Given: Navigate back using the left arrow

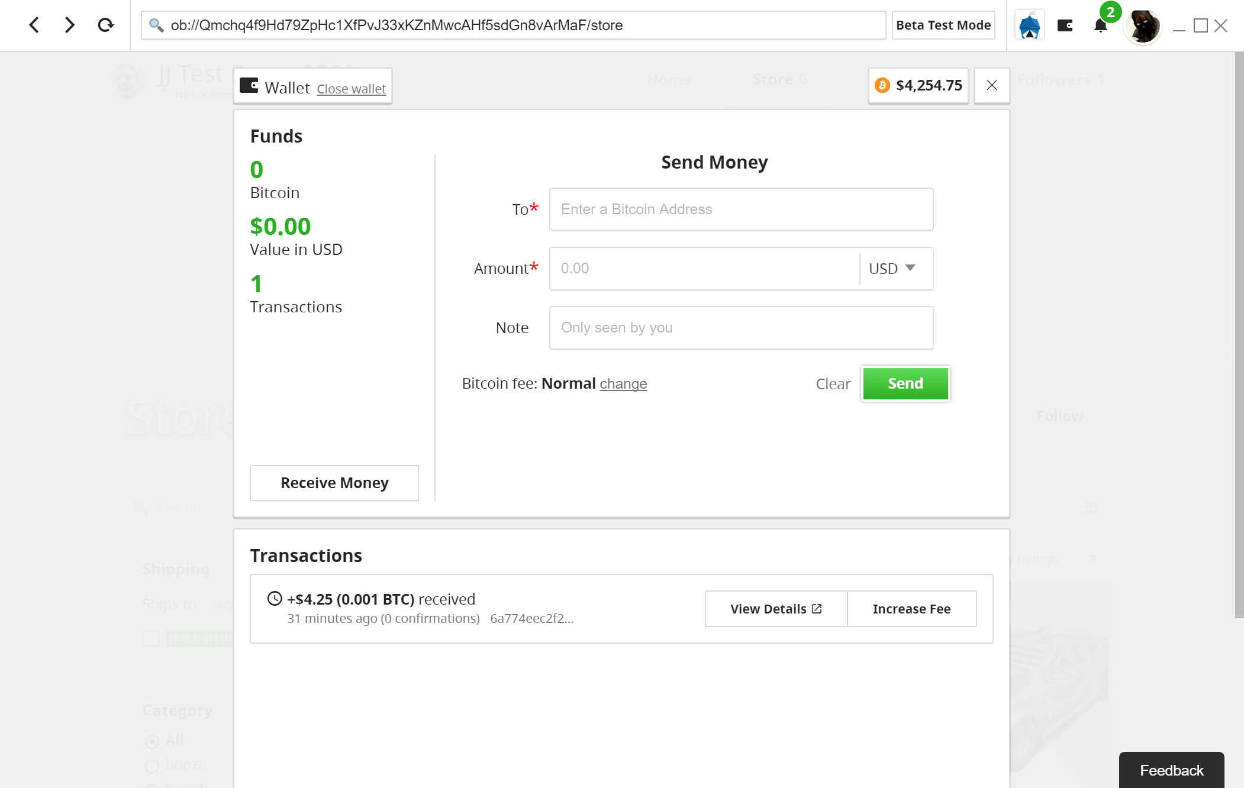Looking at the screenshot, I should pyautogui.click(x=34, y=25).
